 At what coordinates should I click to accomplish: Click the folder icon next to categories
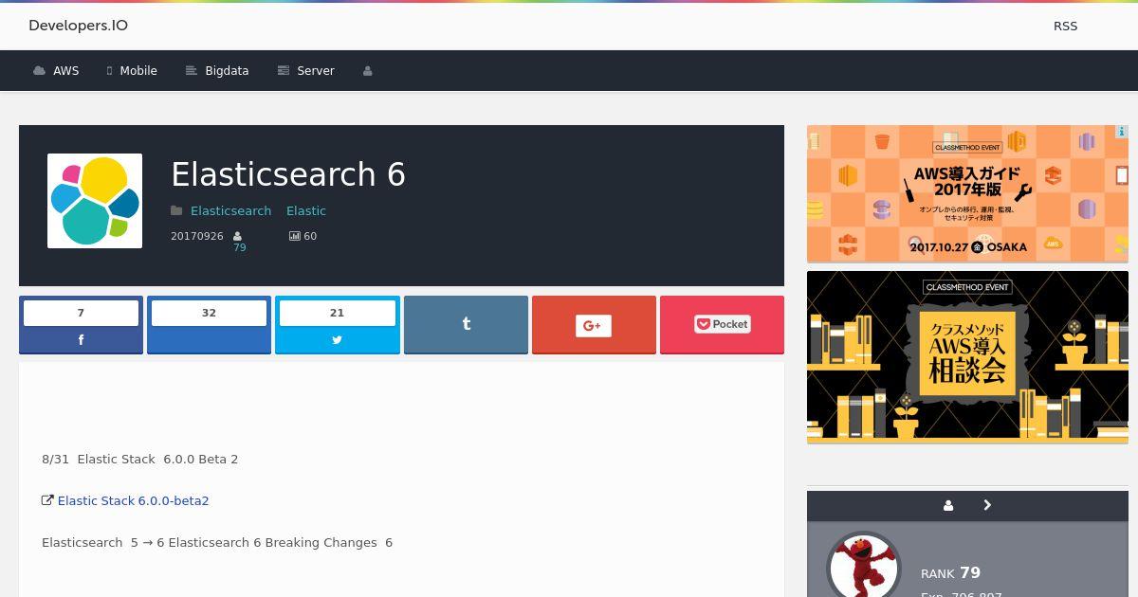[176, 210]
